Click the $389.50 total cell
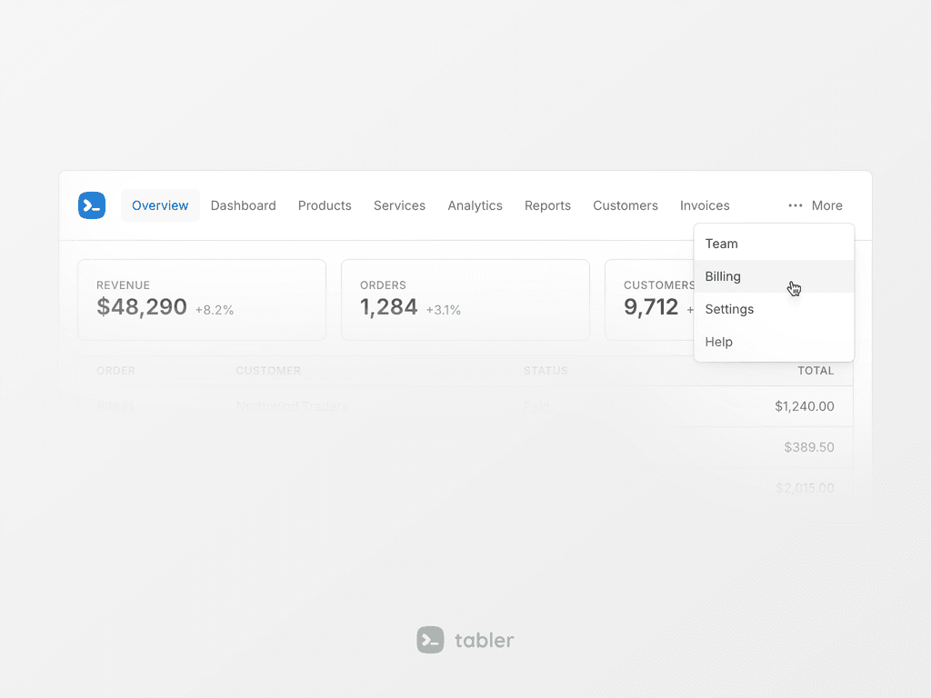The height and width of the screenshot is (698, 931). tap(809, 447)
